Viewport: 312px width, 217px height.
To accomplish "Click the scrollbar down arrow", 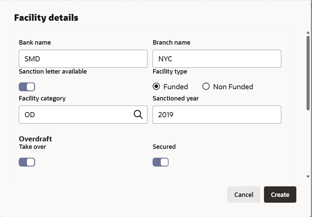I will (308, 176).
